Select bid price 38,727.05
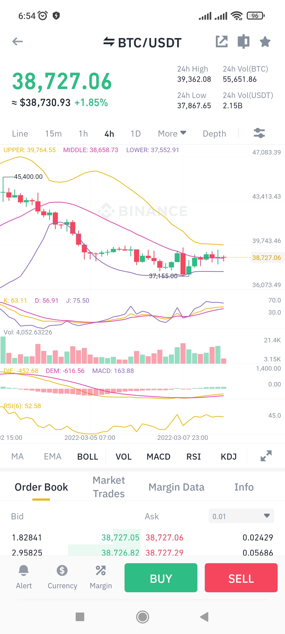 click(120, 537)
